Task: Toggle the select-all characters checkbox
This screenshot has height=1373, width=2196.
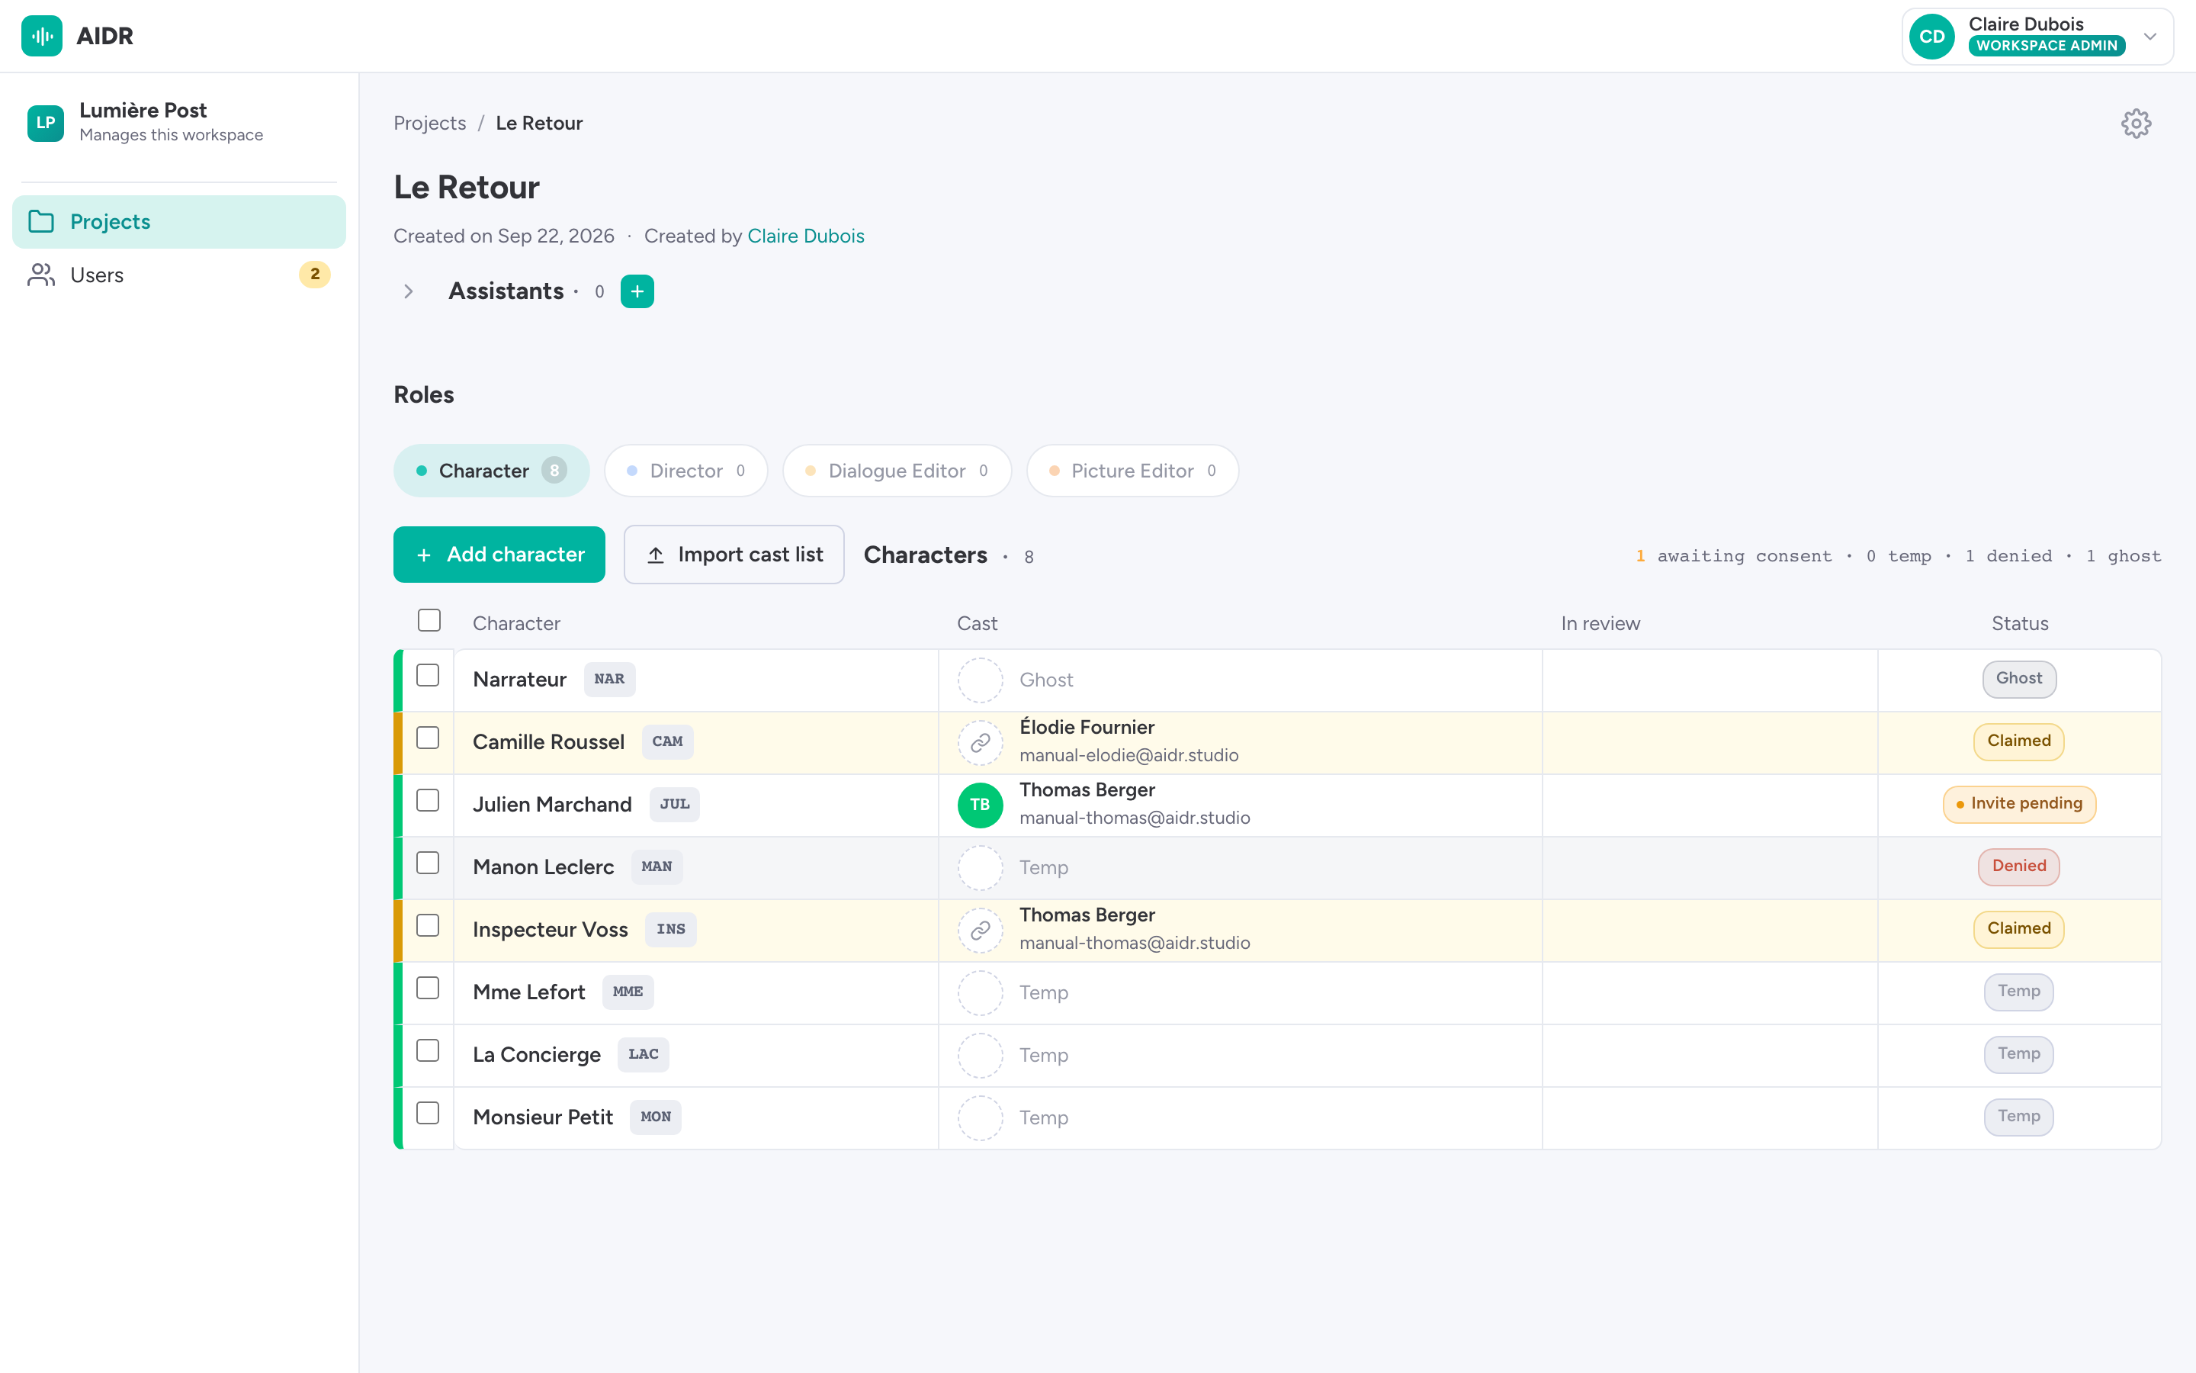Action: pyautogui.click(x=429, y=620)
